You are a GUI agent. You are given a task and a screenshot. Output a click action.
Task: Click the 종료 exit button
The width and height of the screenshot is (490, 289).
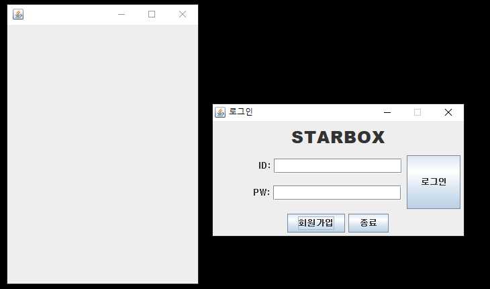click(369, 223)
